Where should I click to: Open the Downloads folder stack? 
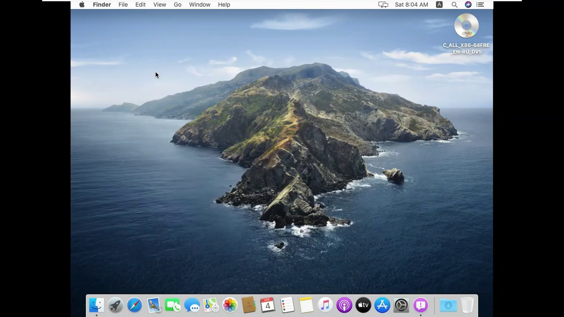(x=448, y=305)
